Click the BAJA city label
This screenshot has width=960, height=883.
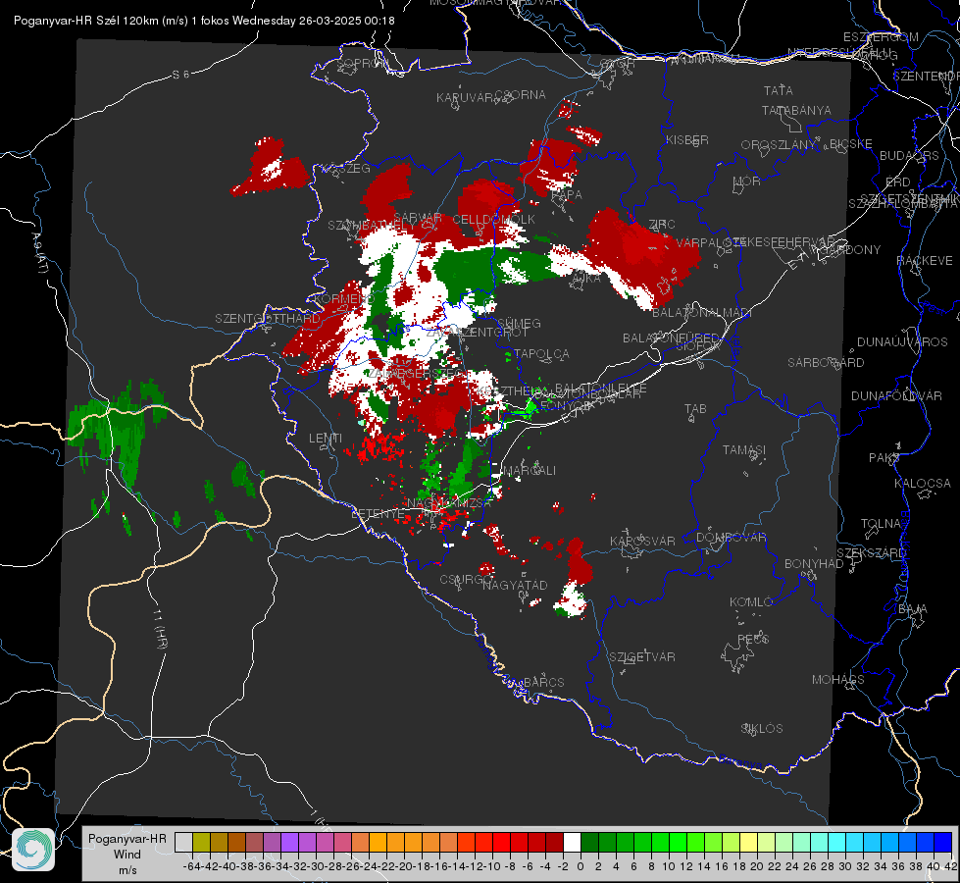(x=913, y=609)
